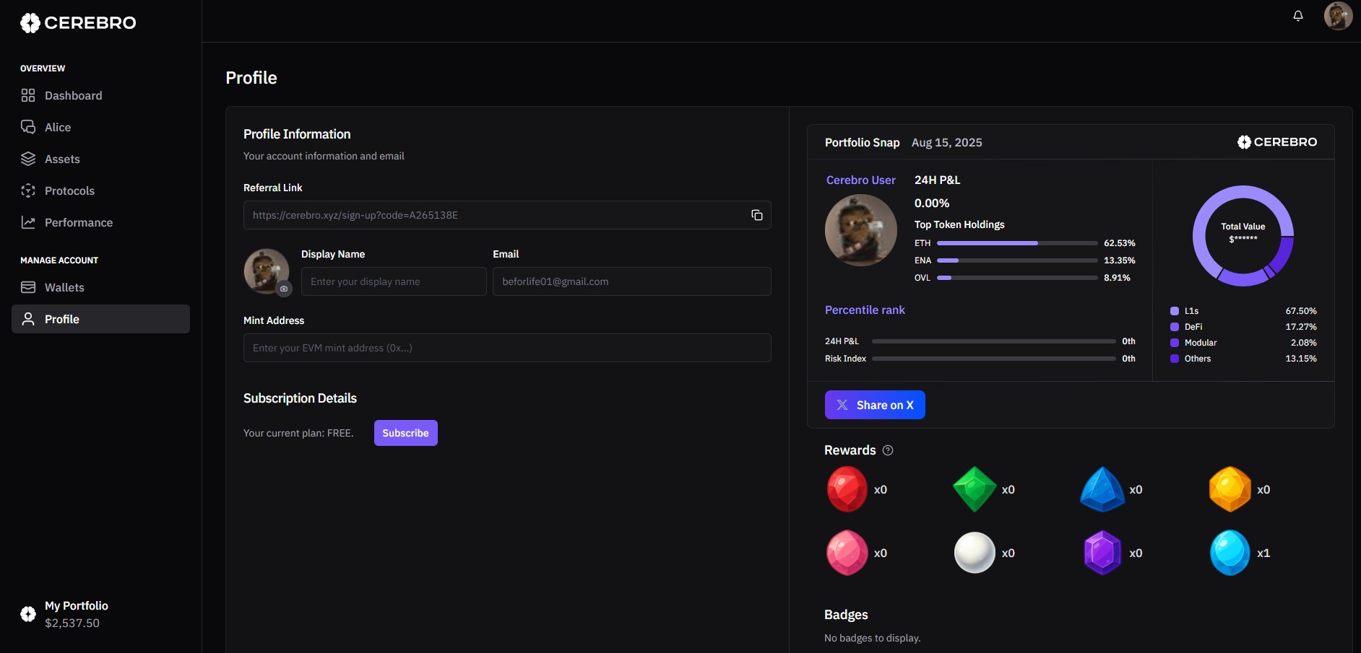Copy the referral link with copy icon

click(756, 215)
